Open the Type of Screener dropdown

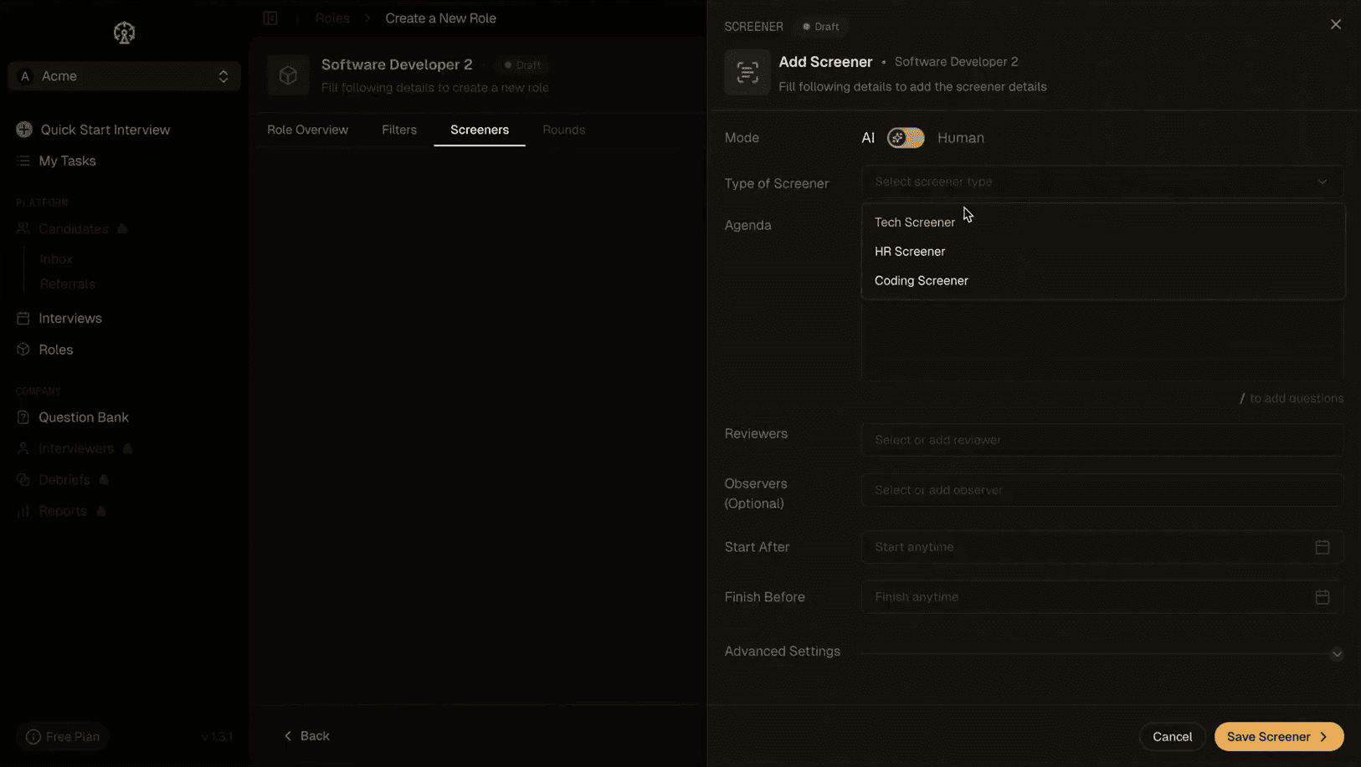(x=1102, y=182)
